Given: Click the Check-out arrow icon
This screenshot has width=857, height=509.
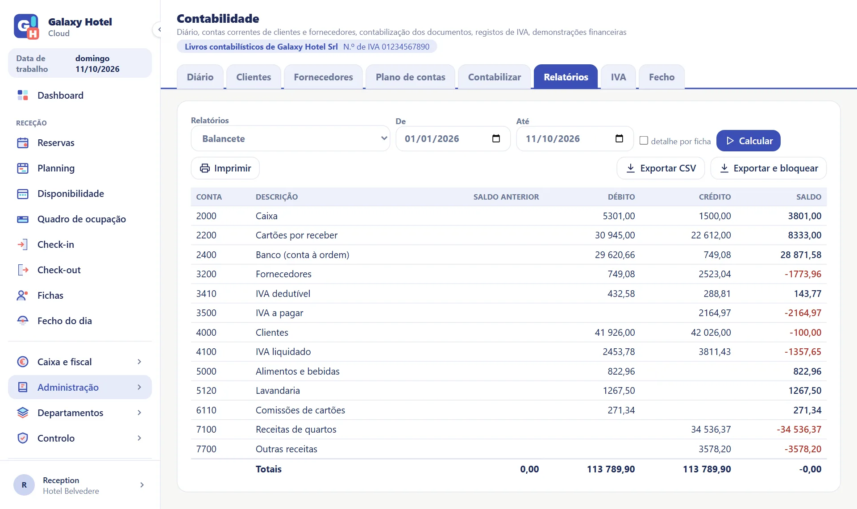Looking at the screenshot, I should point(23,270).
